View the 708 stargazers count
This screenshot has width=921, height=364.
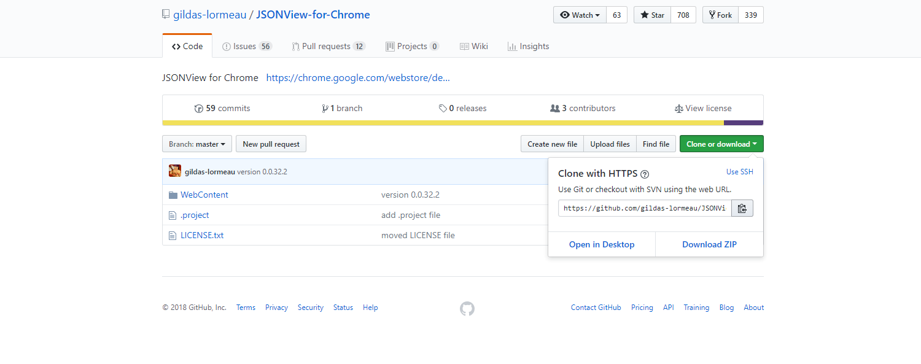click(x=683, y=15)
